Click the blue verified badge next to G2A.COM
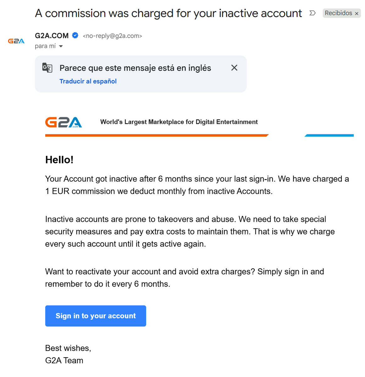The width and height of the screenshot is (365, 377). coord(75,36)
